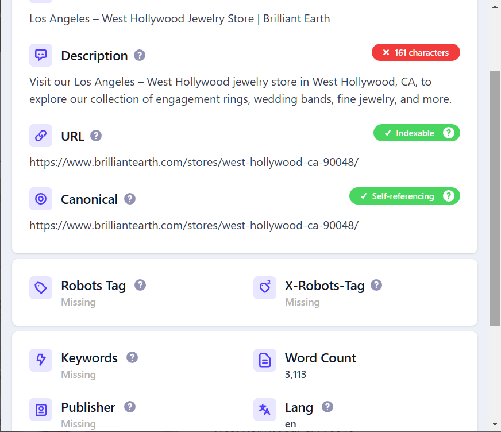
Task: Open the brilliantearth.com store URL link
Action: tap(193, 162)
